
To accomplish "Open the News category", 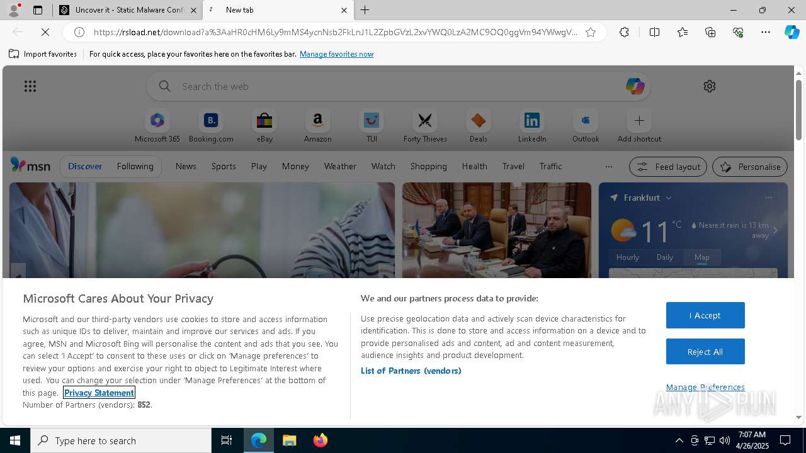I will pos(186,167).
